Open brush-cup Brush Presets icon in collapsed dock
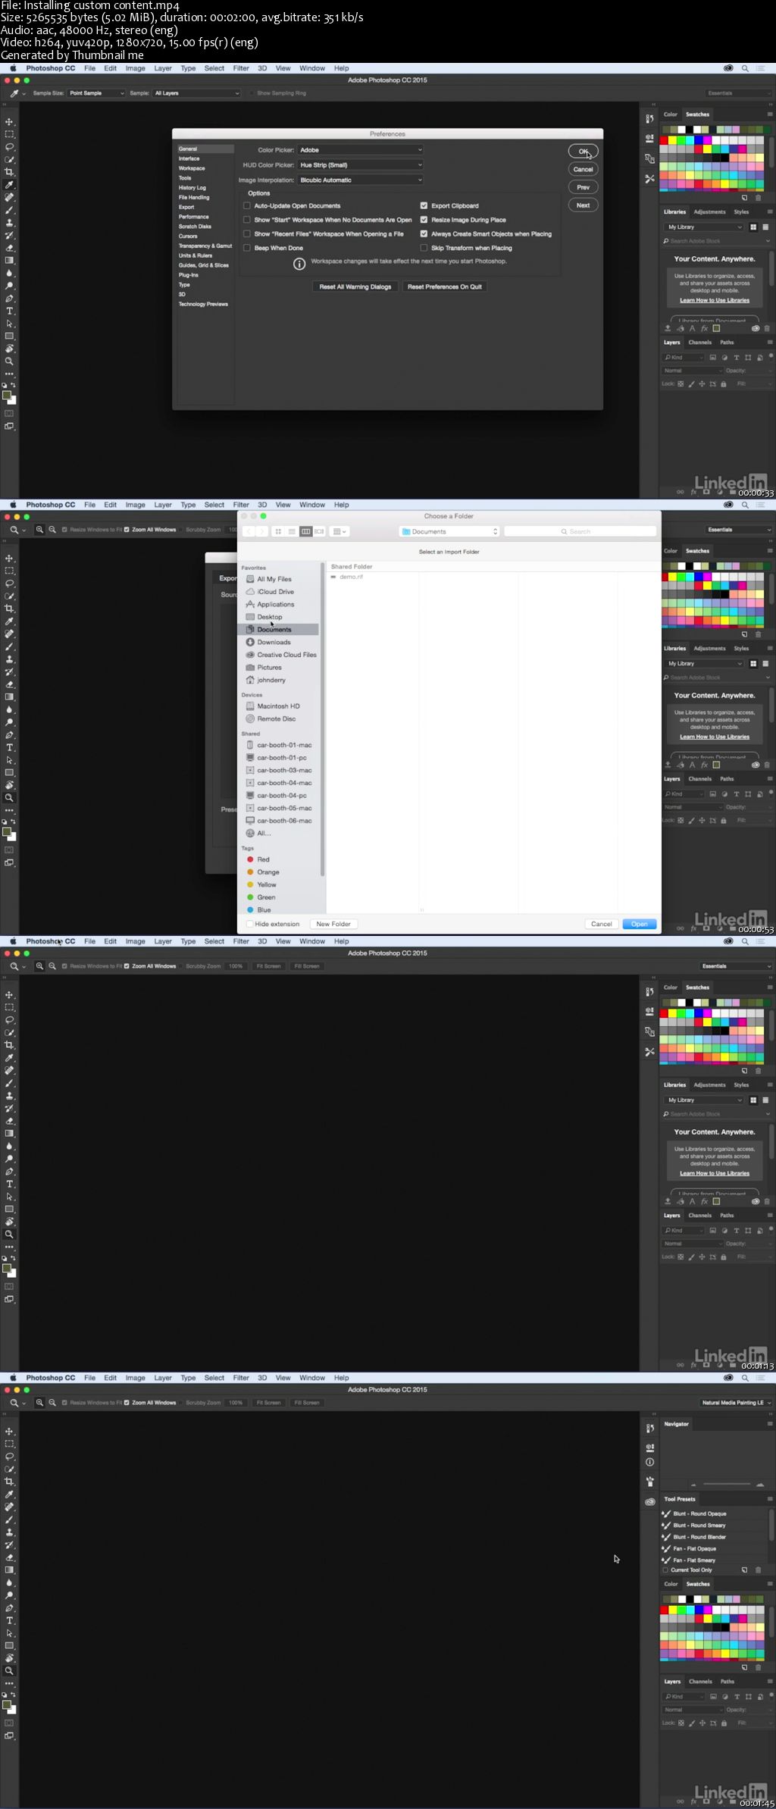The width and height of the screenshot is (776, 1809). pos(649,1482)
